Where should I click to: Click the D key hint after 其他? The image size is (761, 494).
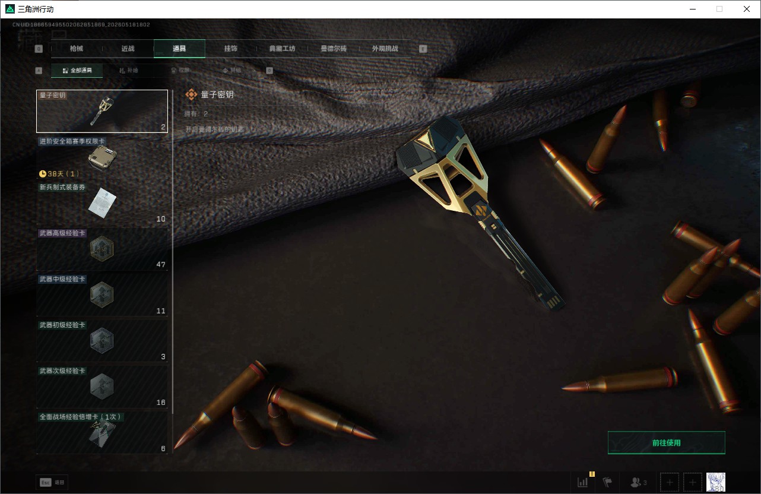point(269,71)
